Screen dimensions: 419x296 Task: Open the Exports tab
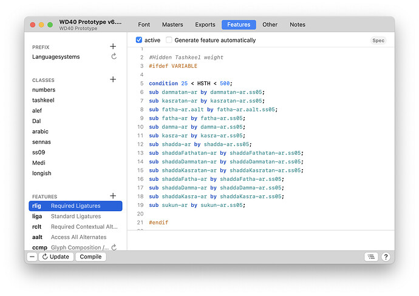(x=205, y=25)
